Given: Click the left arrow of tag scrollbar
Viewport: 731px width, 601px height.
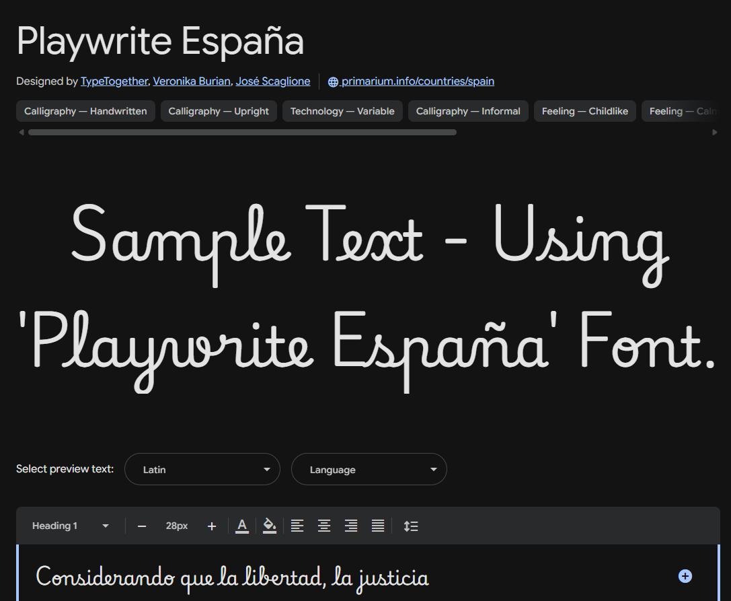Looking at the screenshot, I should [21, 133].
